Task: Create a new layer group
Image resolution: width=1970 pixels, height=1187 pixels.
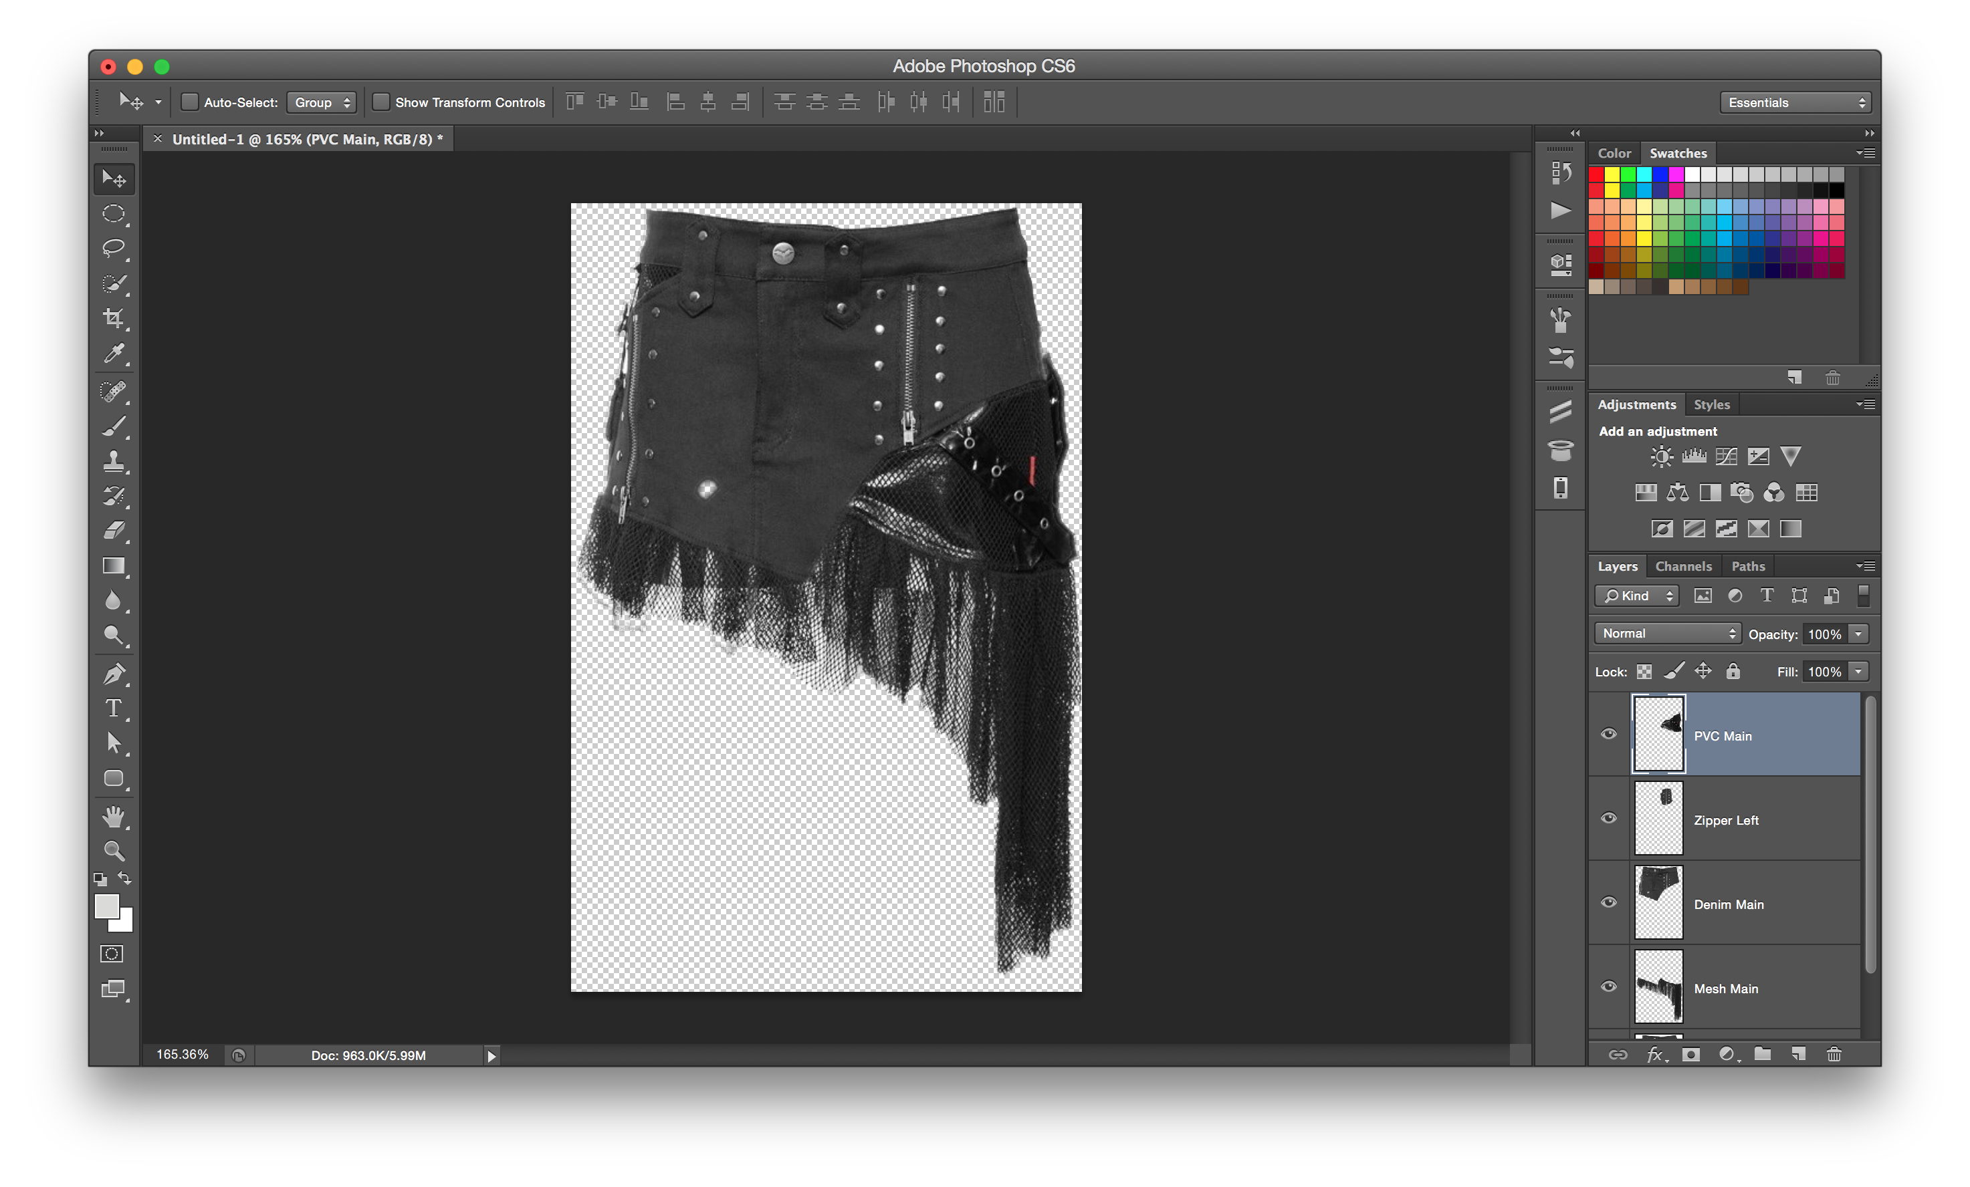Action: click(x=1762, y=1054)
